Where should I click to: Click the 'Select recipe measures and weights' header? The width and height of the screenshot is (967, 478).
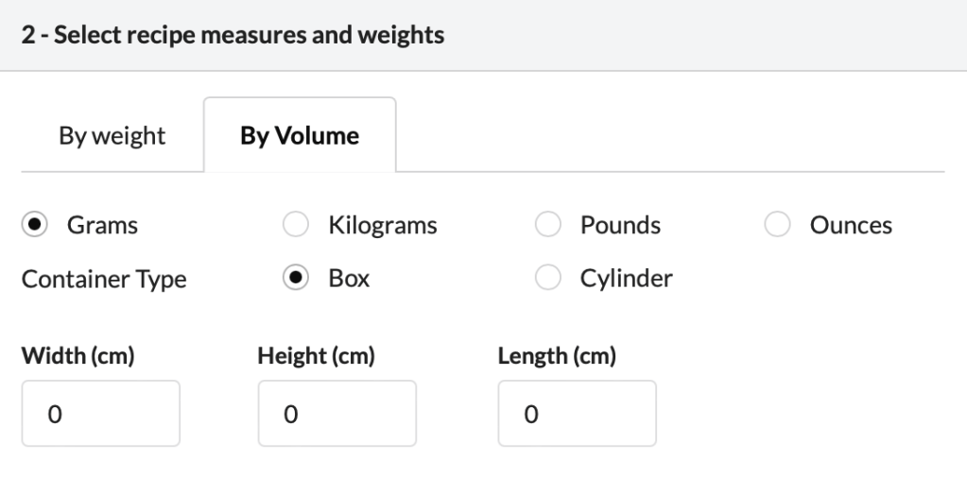coord(233,38)
